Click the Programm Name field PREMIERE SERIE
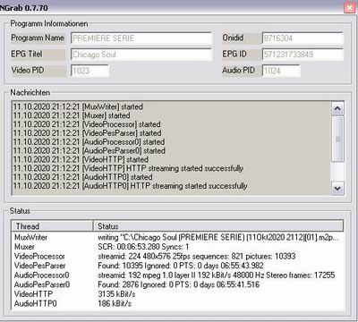Viewport: 358px width, 322px height. pyautogui.click(x=141, y=38)
